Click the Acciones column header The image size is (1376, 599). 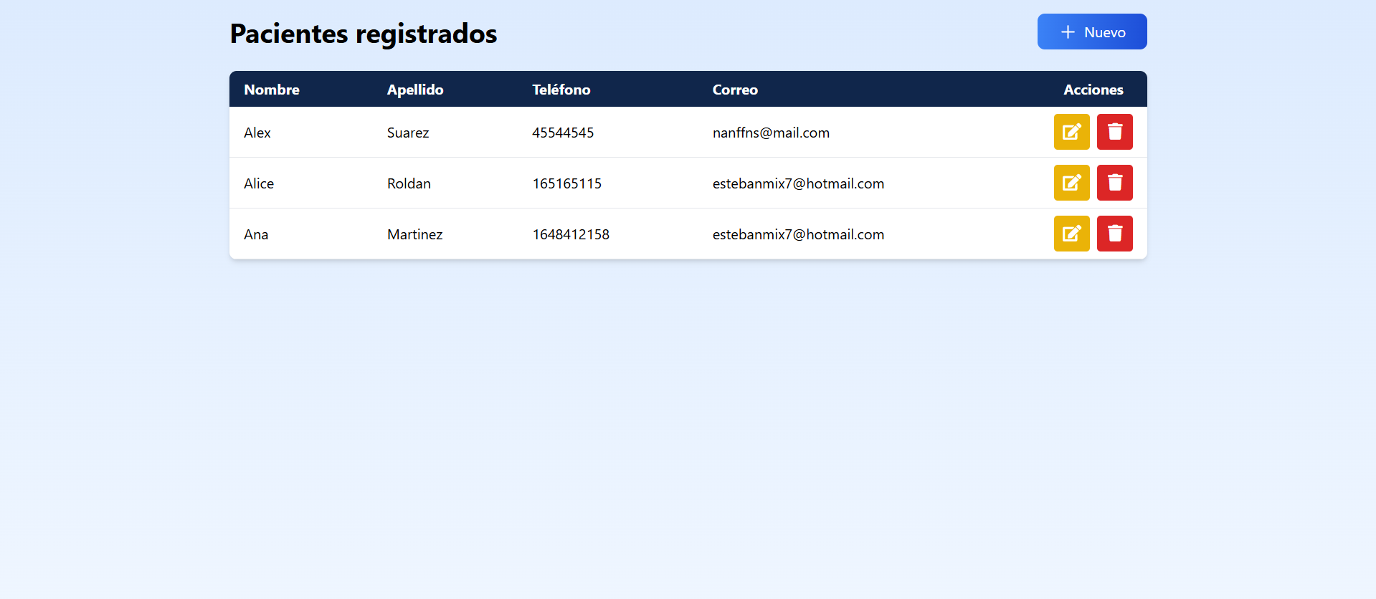click(x=1093, y=90)
